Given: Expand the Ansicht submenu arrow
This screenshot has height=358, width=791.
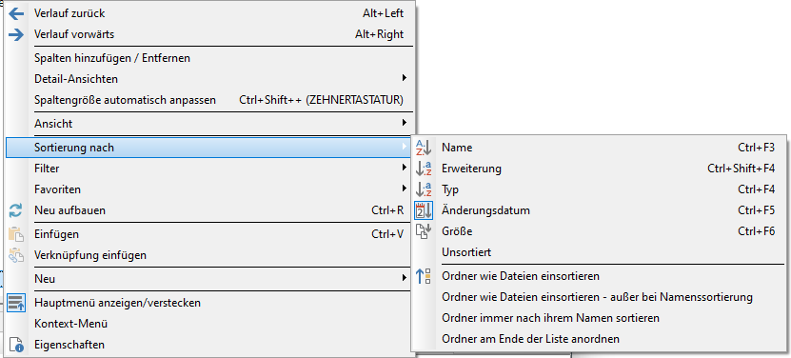Looking at the screenshot, I should (x=405, y=123).
